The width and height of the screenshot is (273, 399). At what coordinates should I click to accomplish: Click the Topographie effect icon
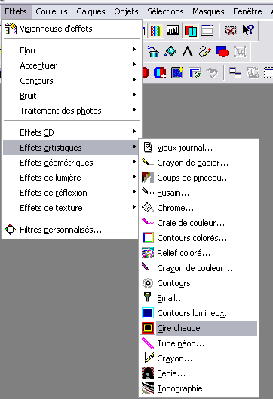148,388
